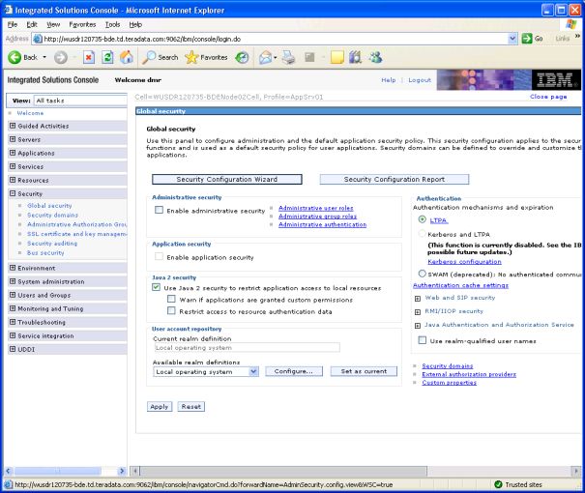585x493 pixels.
Task: Open the Tools menu
Action: pos(112,24)
